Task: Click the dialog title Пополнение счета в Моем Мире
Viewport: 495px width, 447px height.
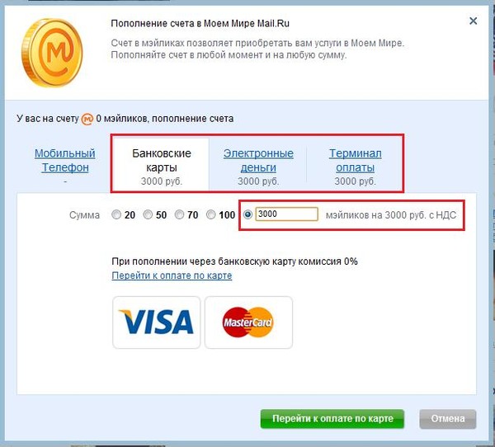Action: 200,24
